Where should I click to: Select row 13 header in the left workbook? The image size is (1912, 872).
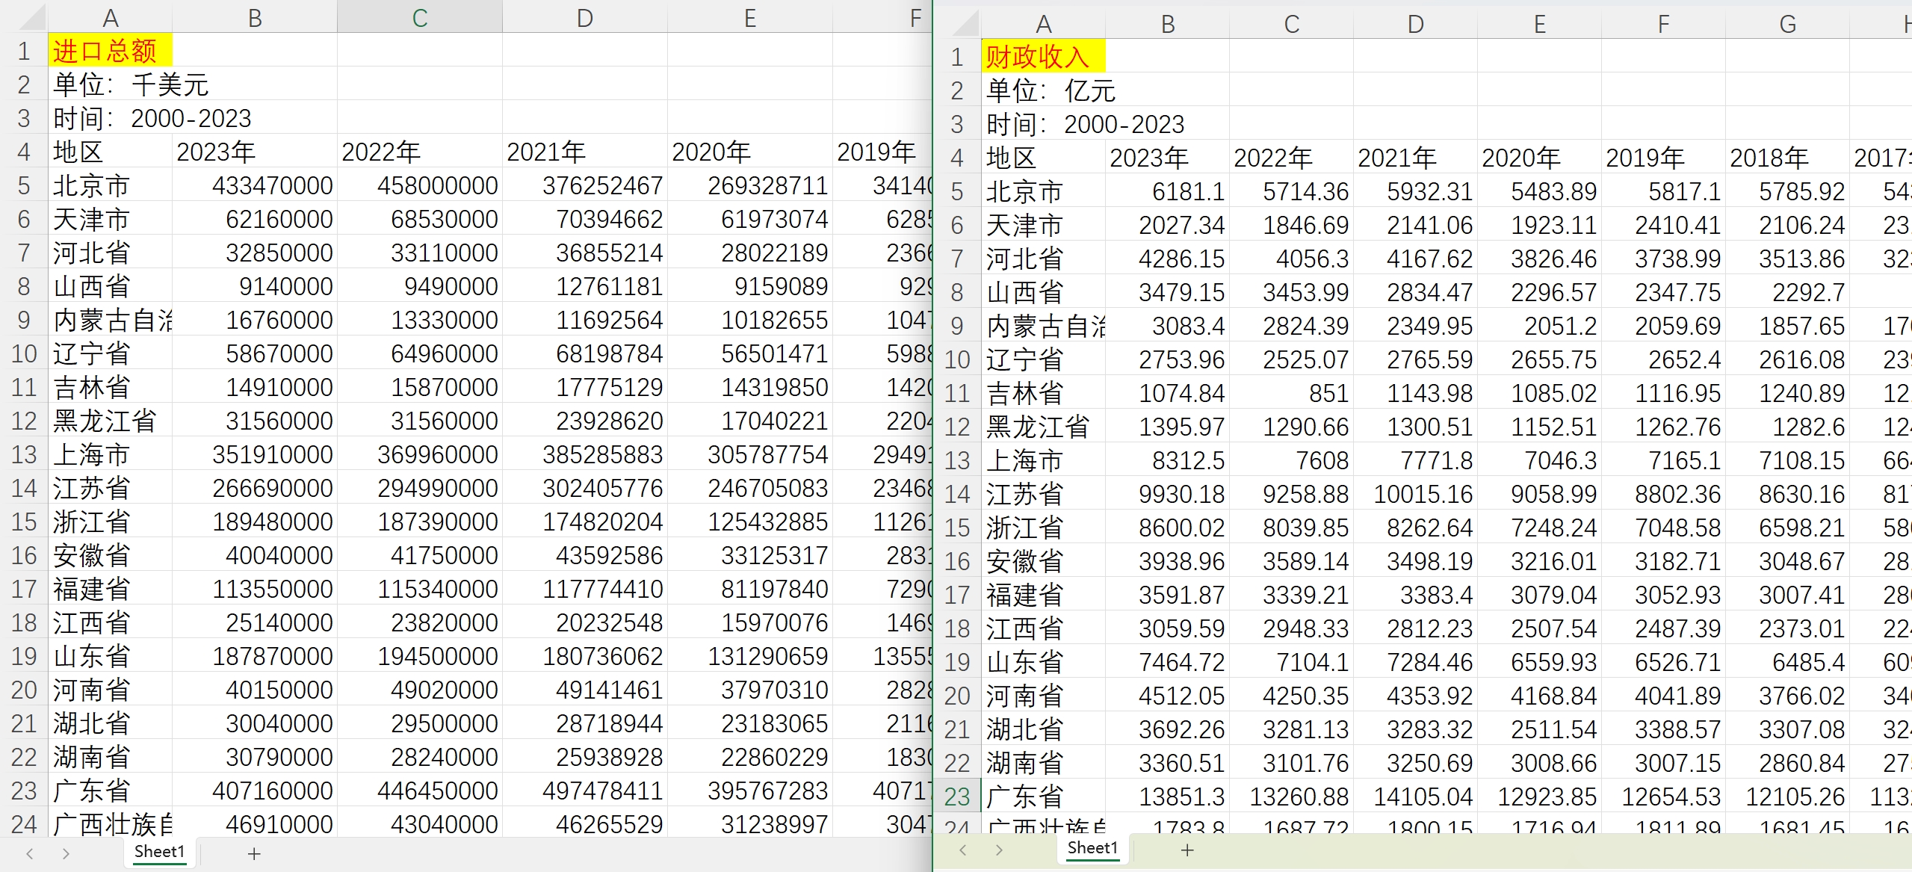tap(24, 454)
